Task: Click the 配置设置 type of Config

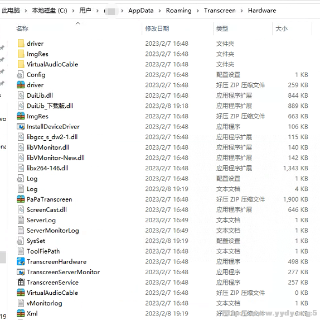Action: click(x=228, y=75)
